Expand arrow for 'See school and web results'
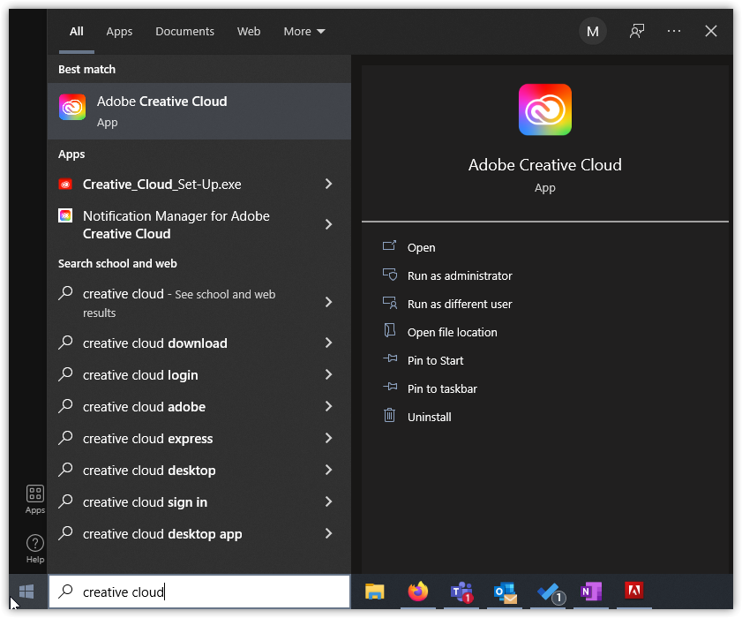Viewport: 742px width, 618px height. pos(328,302)
